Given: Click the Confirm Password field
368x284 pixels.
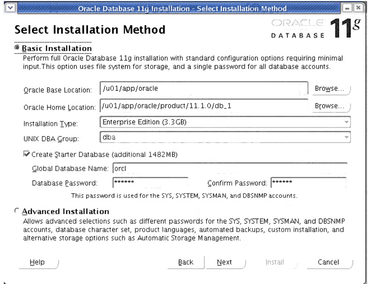Looking at the screenshot, I should (x=309, y=182).
